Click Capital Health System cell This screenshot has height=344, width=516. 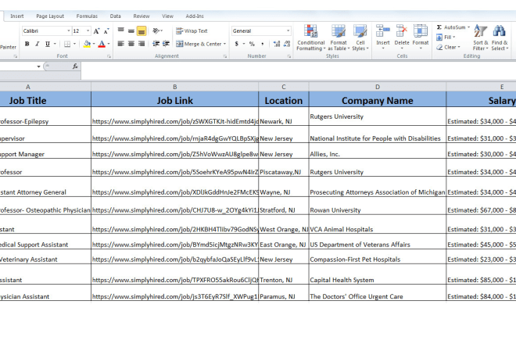click(x=378, y=274)
